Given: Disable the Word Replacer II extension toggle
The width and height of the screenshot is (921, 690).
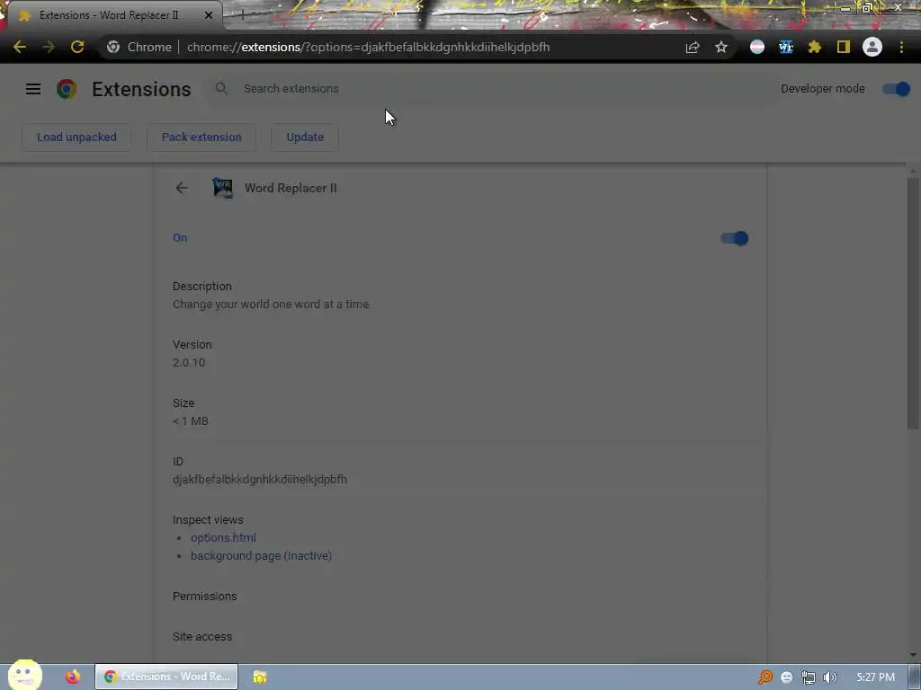Looking at the screenshot, I should 734,238.
